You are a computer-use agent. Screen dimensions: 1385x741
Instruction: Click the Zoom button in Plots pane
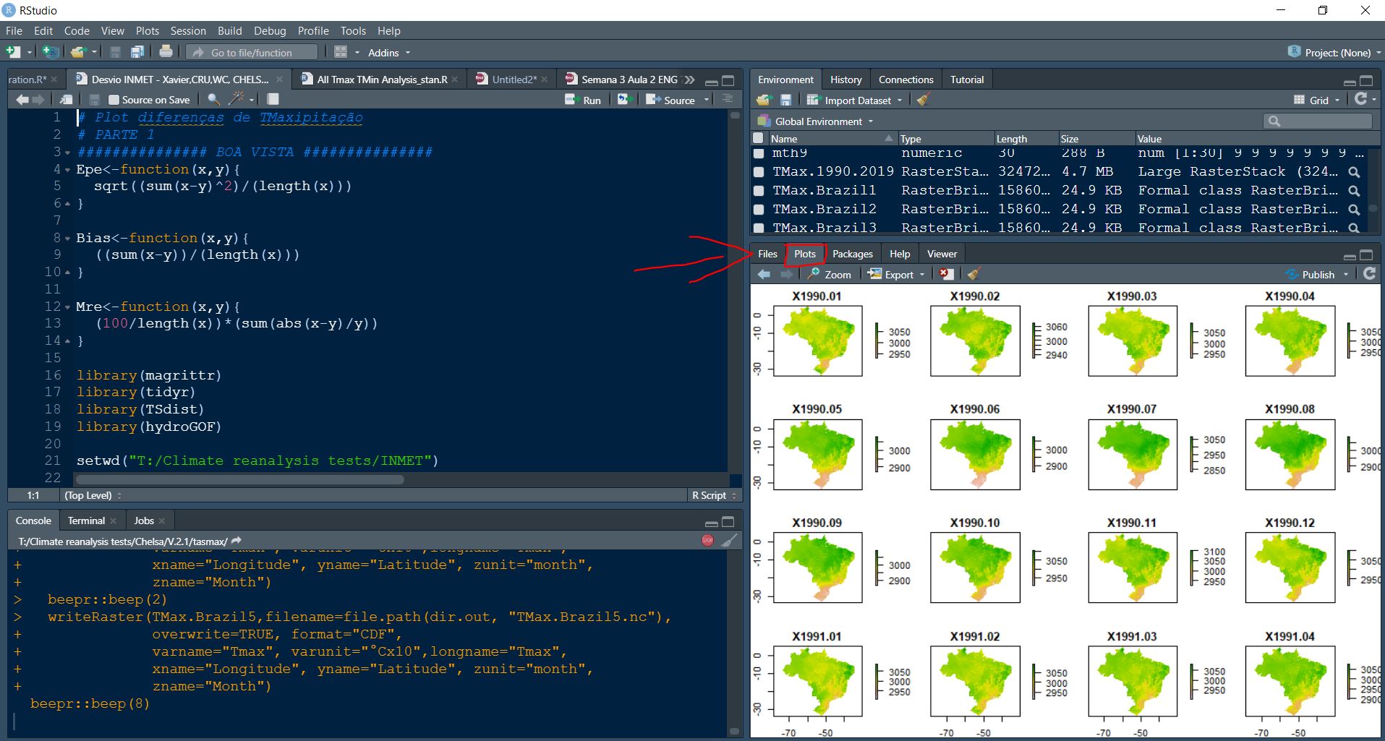830,274
